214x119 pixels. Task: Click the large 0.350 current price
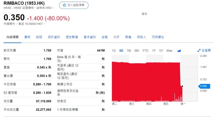tap(14, 18)
